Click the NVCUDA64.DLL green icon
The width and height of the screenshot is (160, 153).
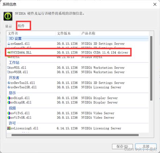pos(9,52)
